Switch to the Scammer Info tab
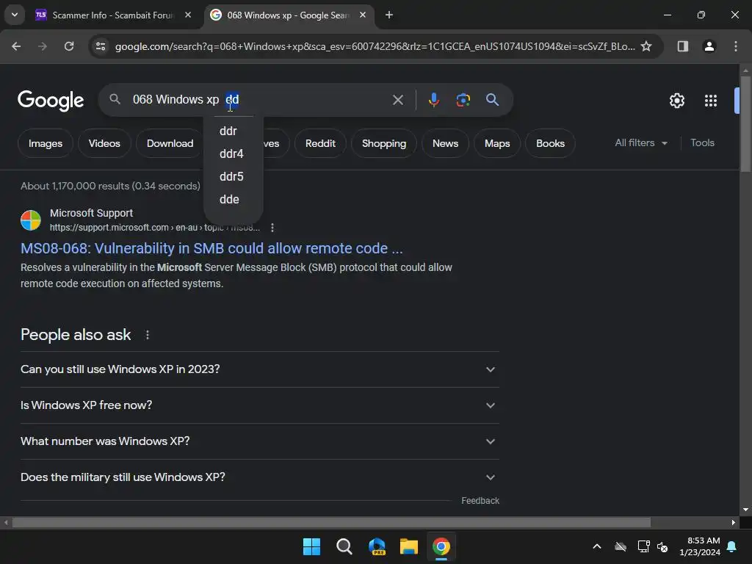Screen dimensions: 752x564 click(113, 15)
